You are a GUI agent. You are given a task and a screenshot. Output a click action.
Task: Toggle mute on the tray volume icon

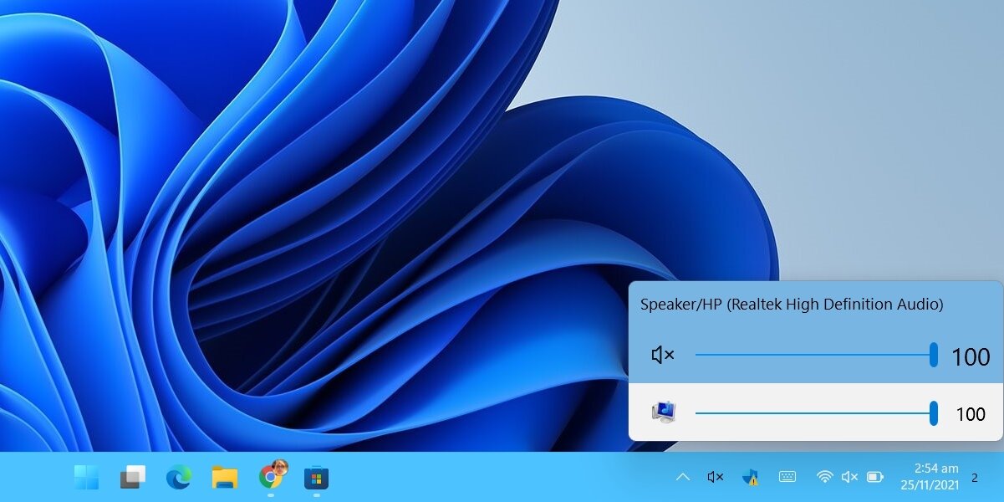(x=849, y=477)
